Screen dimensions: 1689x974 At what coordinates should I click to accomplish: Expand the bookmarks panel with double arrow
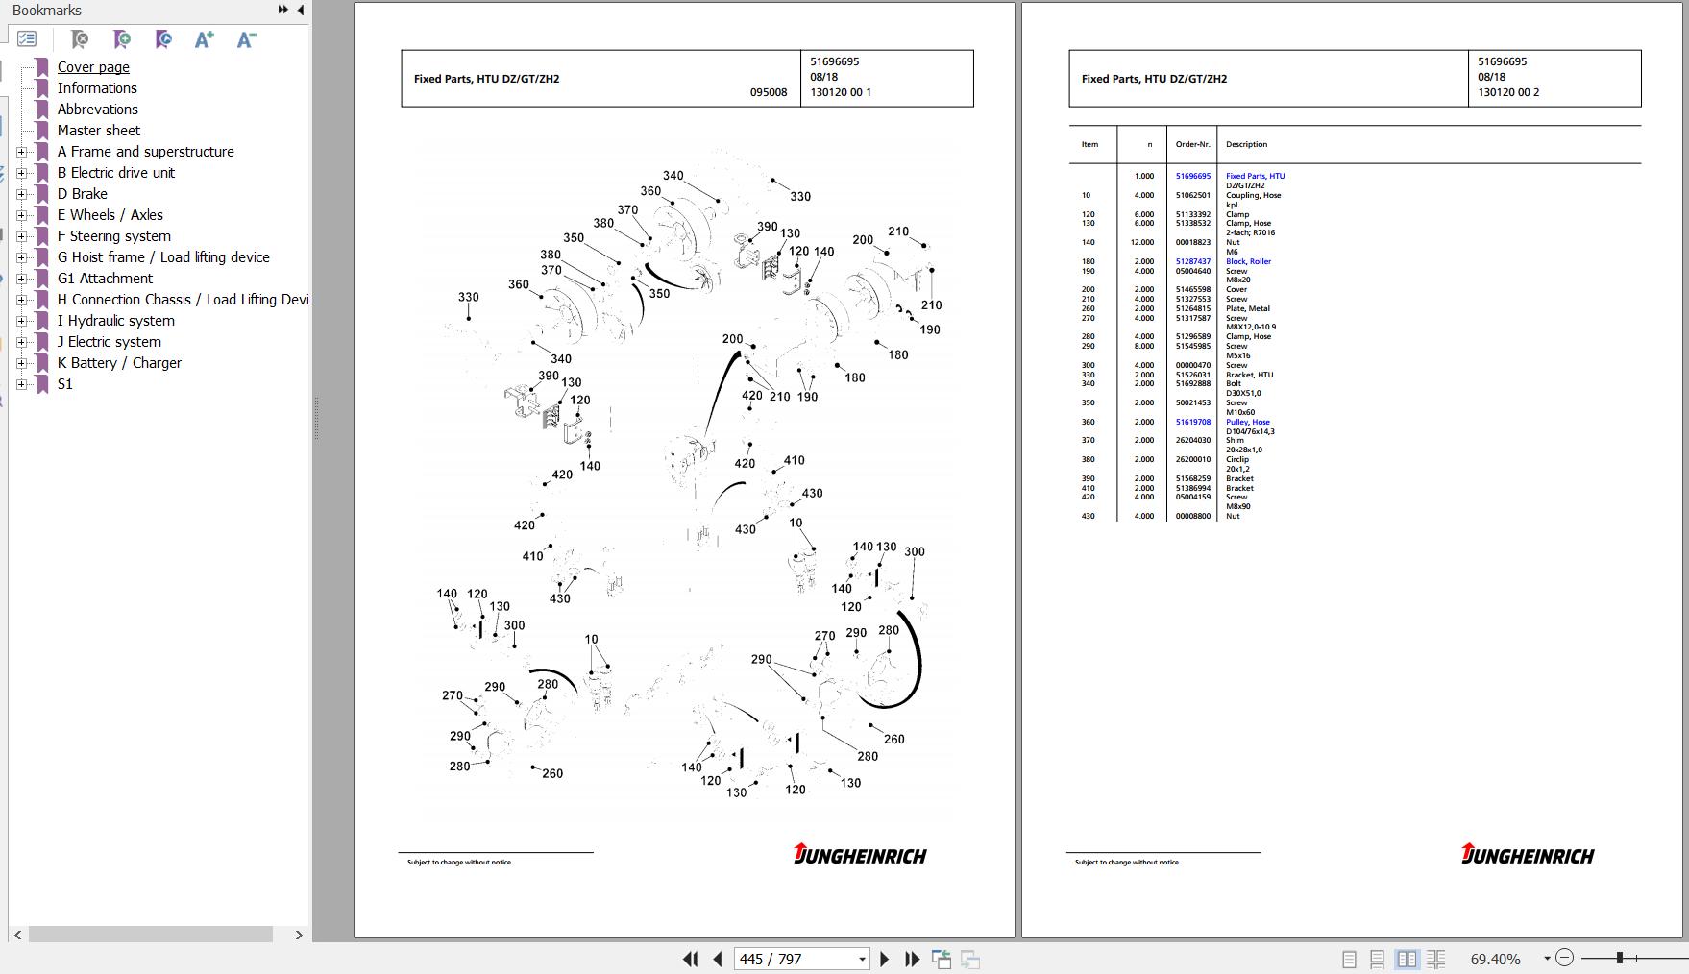pyautogui.click(x=283, y=10)
